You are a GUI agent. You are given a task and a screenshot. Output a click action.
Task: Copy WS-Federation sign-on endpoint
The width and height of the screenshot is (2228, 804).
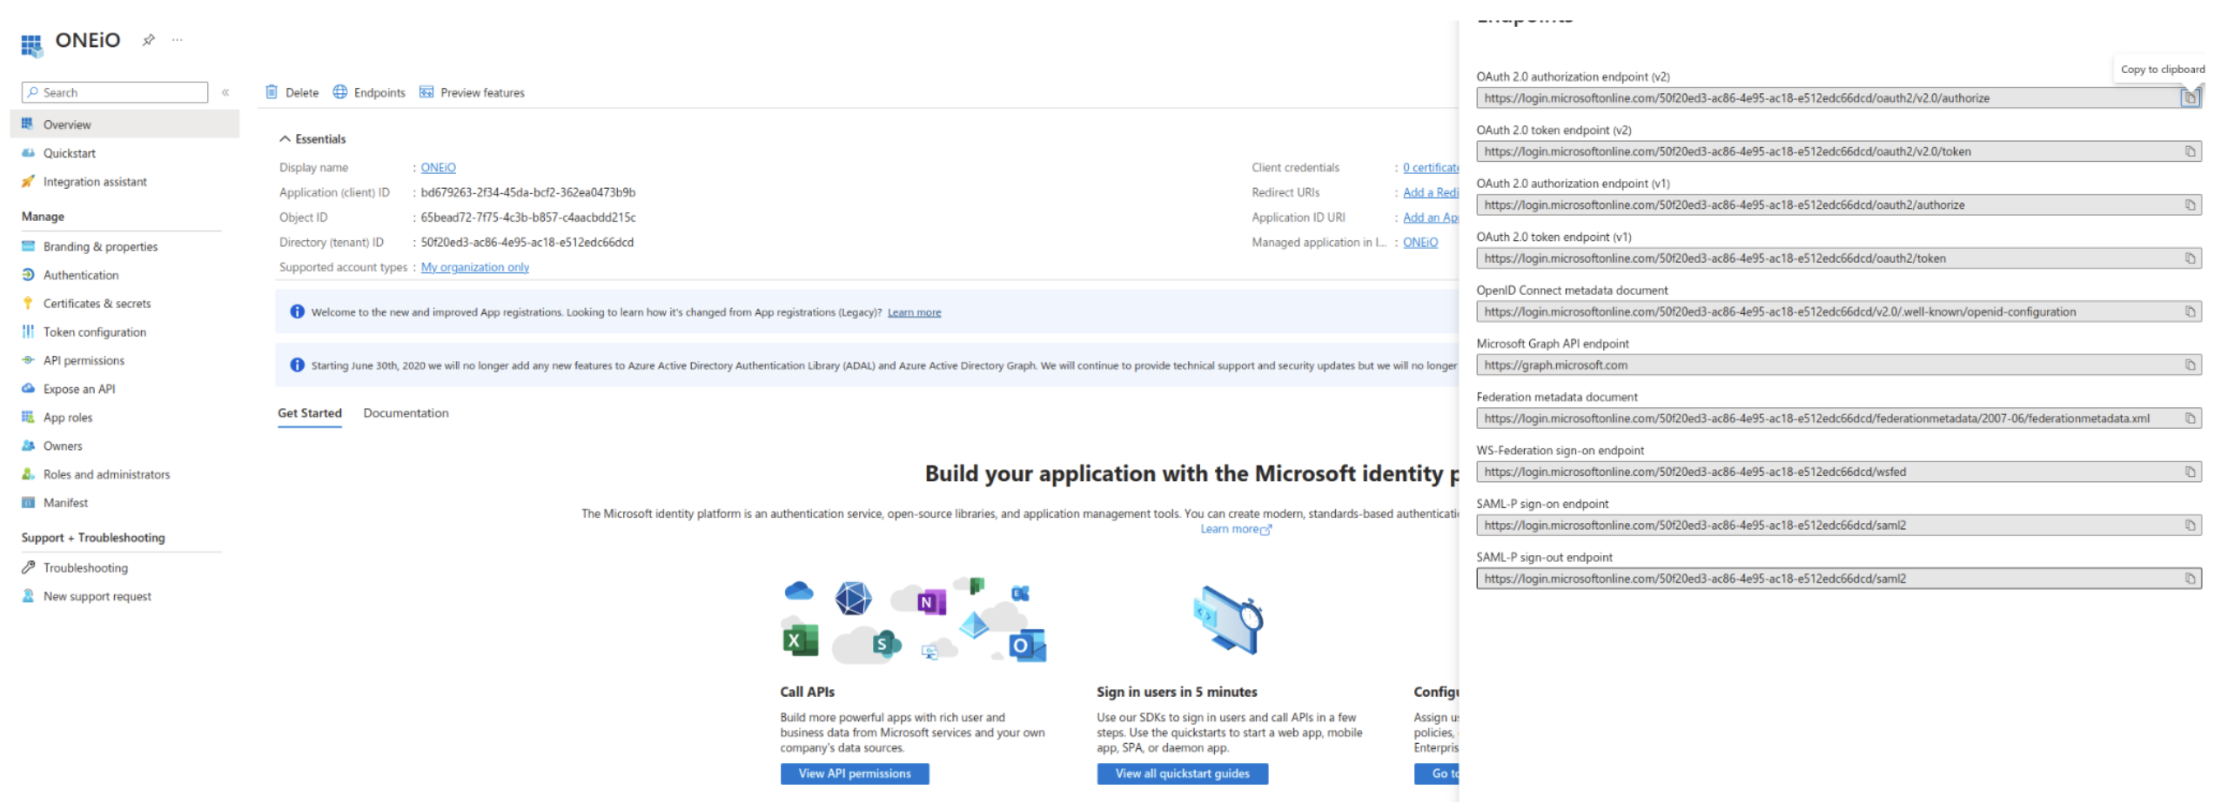coord(2189,472)
